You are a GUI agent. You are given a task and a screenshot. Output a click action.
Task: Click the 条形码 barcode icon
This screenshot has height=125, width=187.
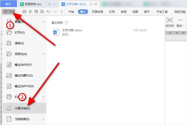click(170, 20)
